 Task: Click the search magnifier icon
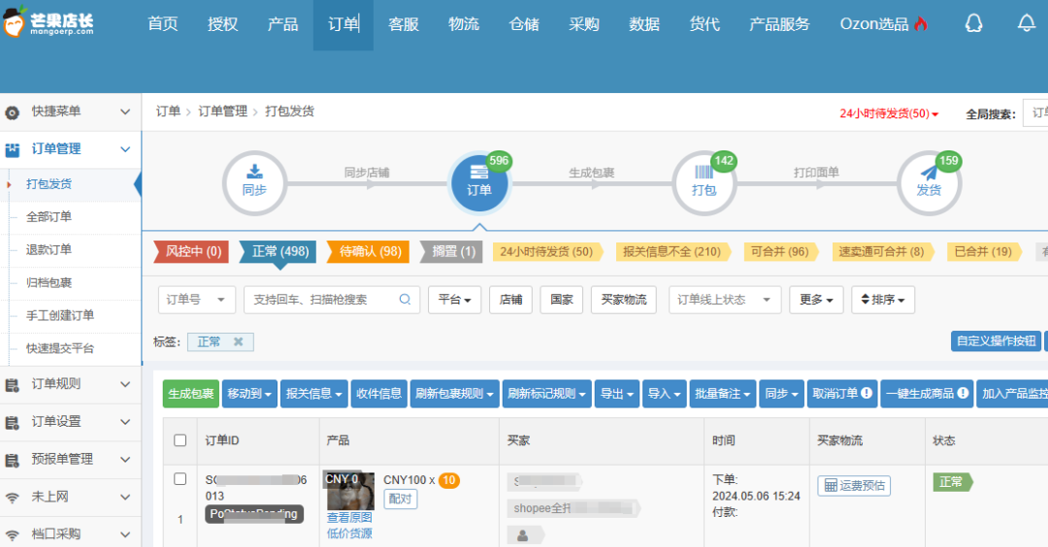tap(405, 300)
